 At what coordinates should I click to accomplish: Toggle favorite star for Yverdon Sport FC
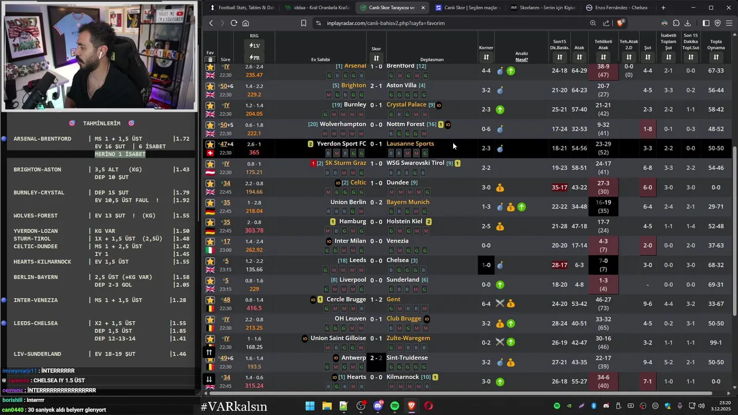[210, 145]
